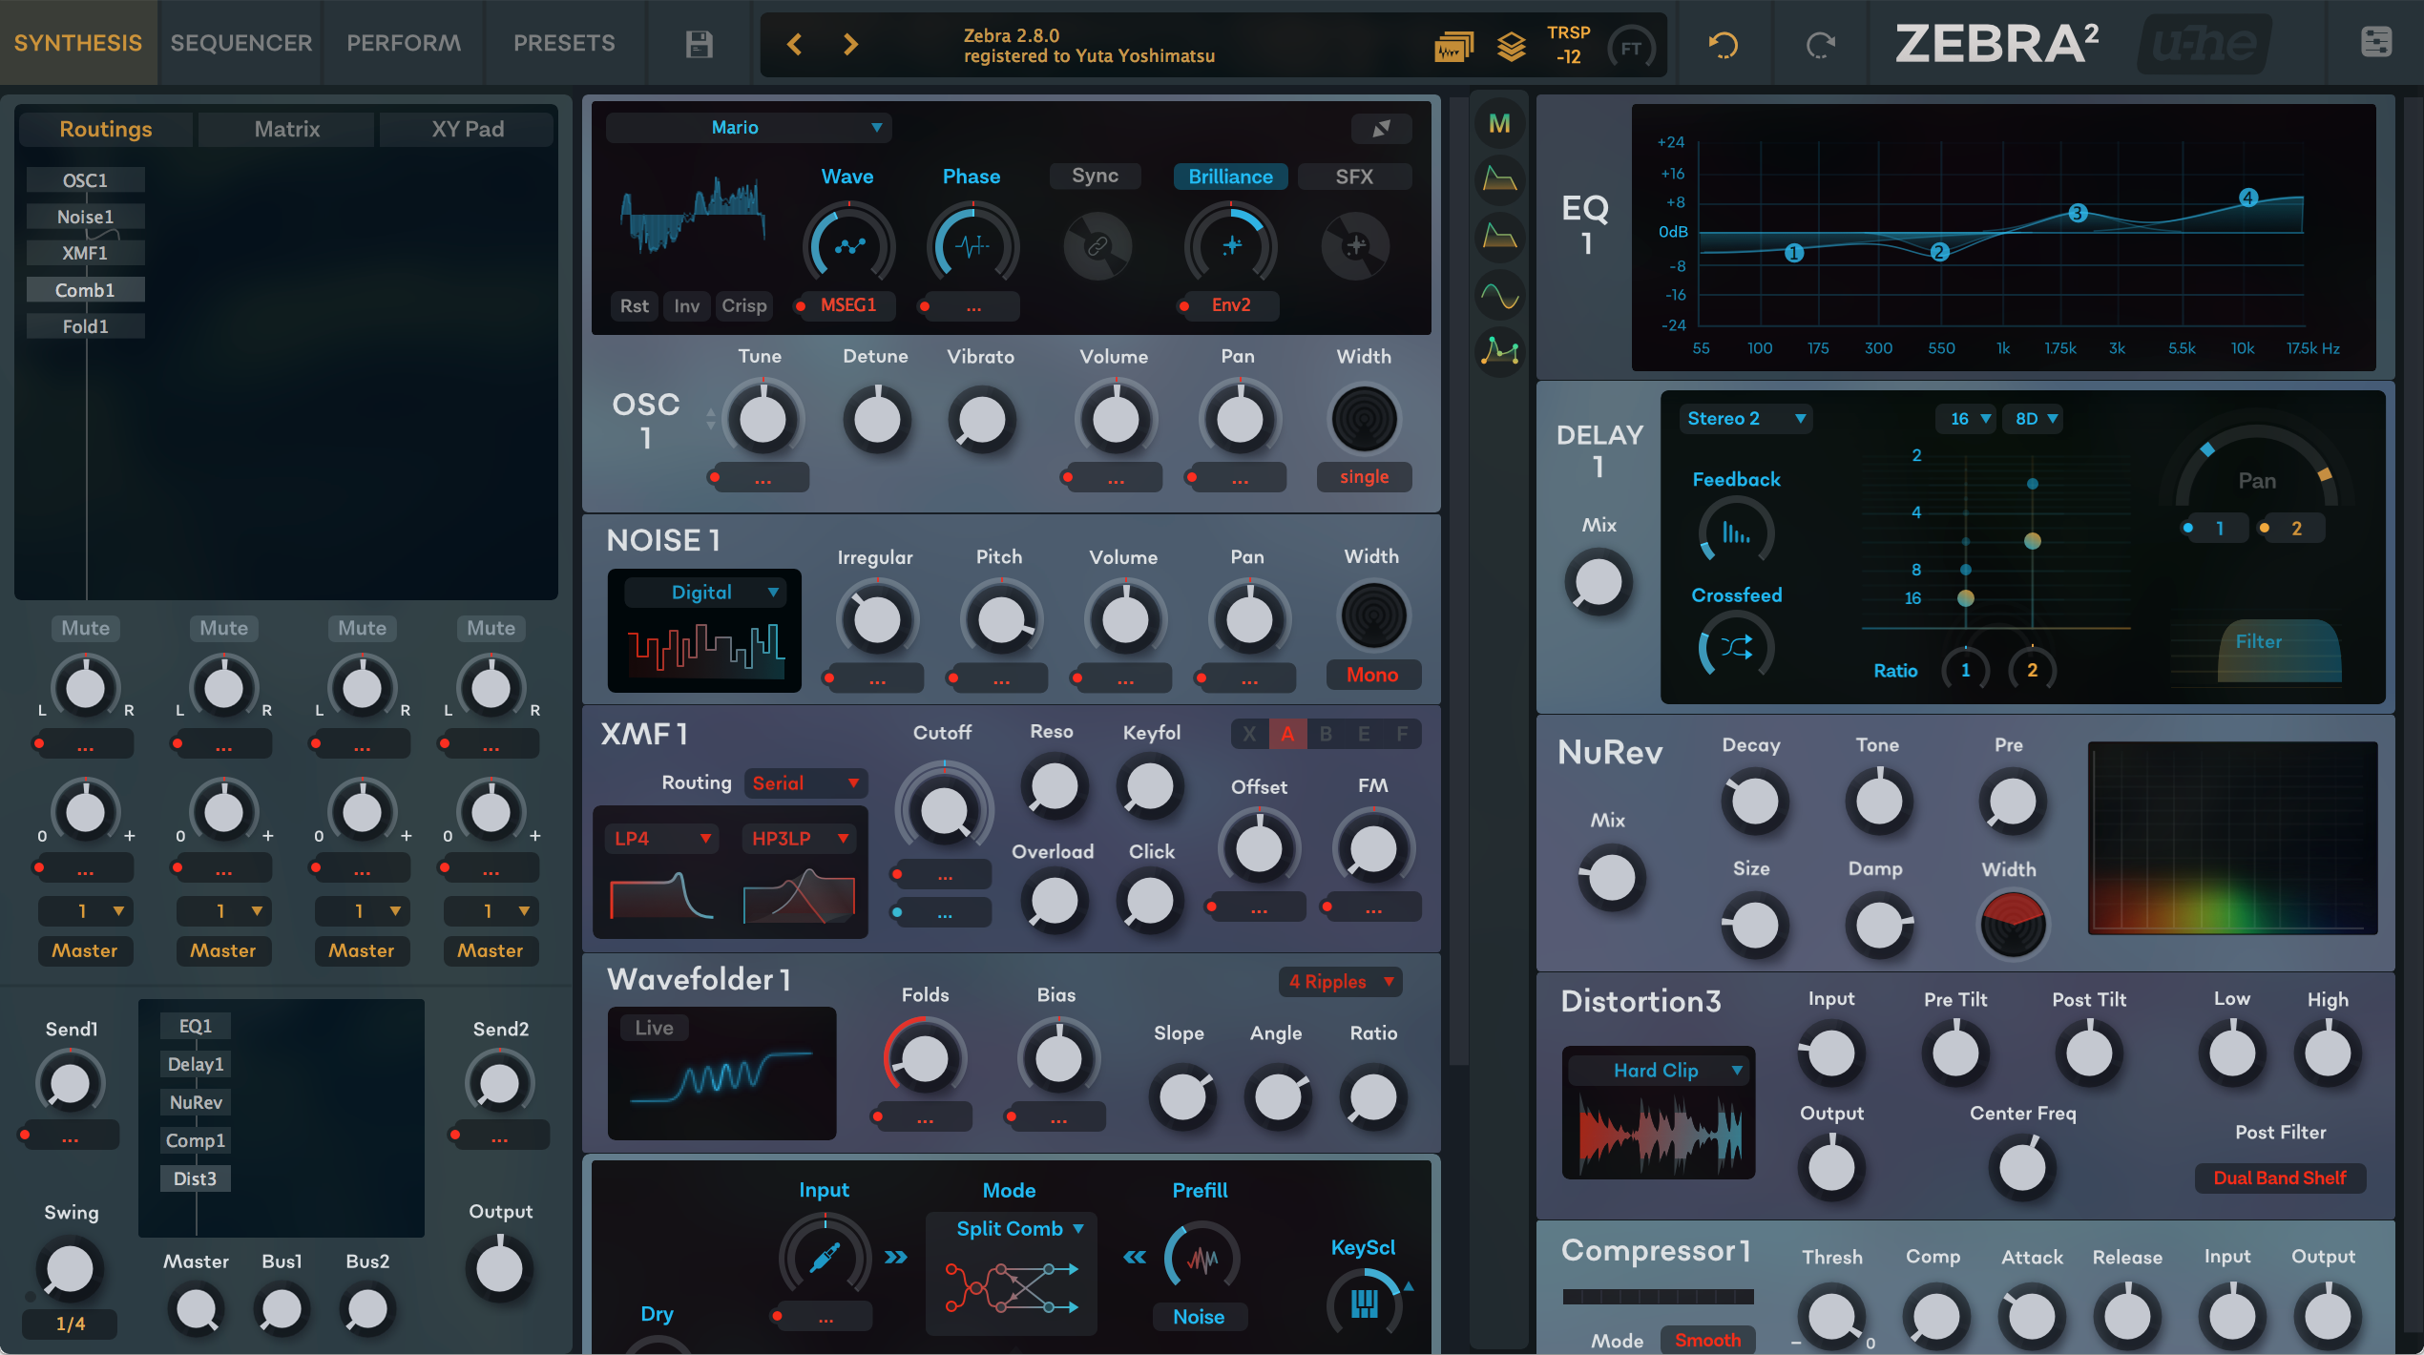Click the Mono button in Noise 1
The width and height of the screenshot is (2424, 1355).
1372,676
